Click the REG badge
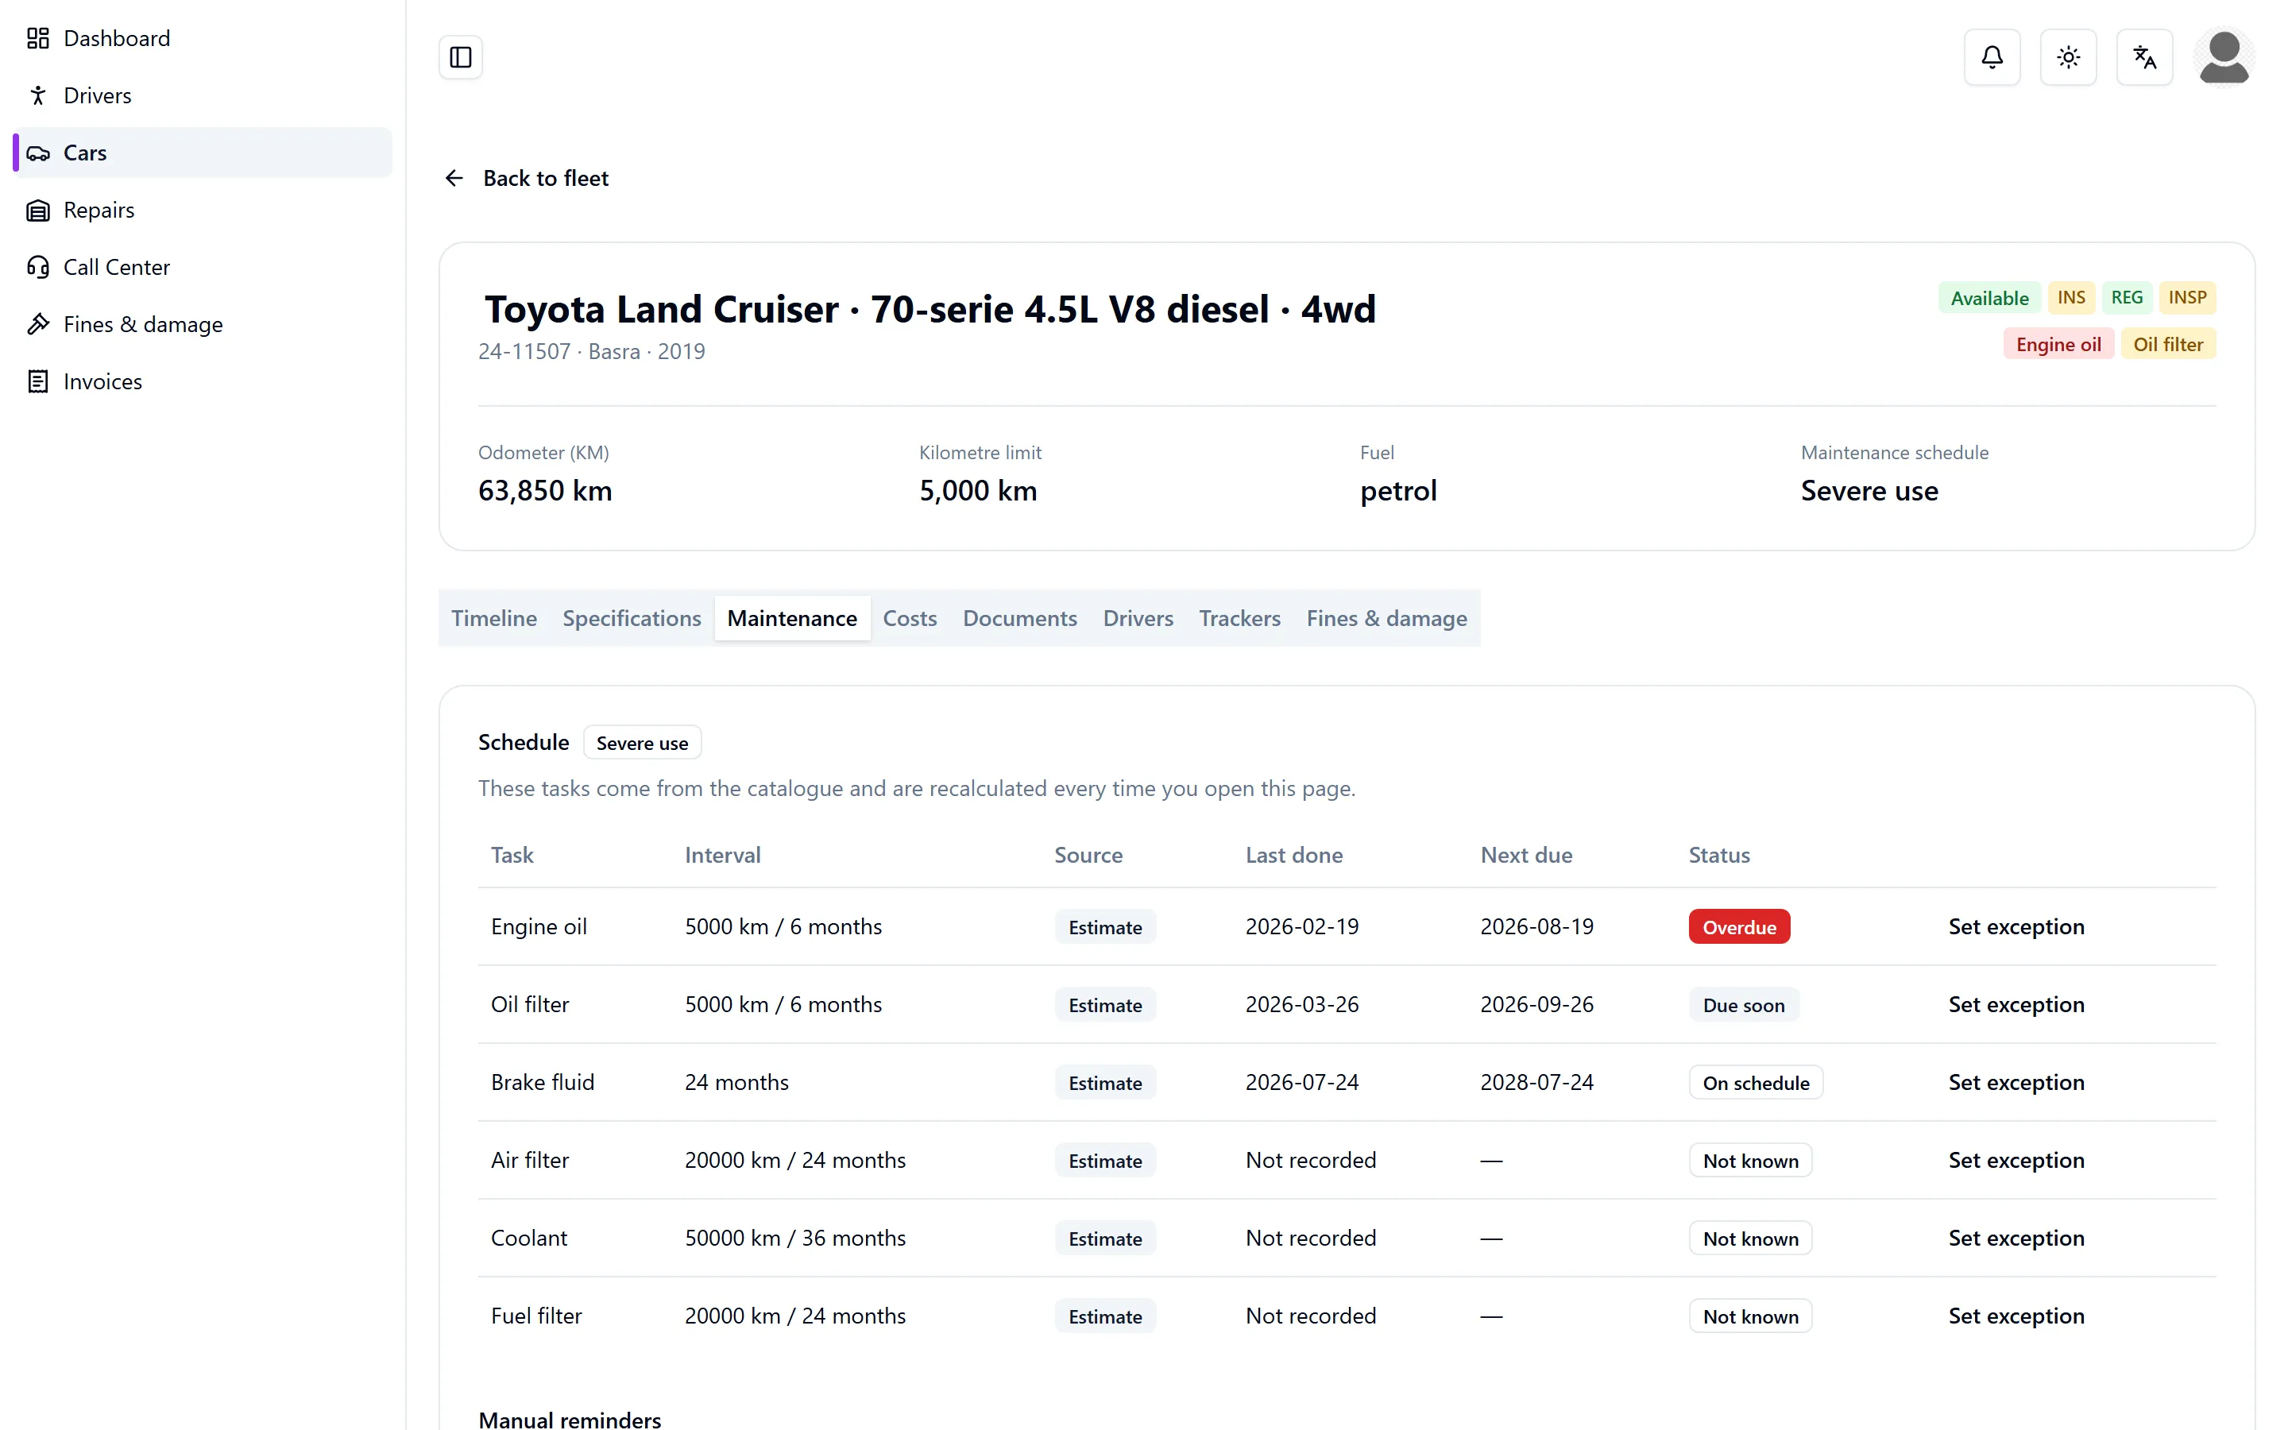Image resolution: width=2288 pixels, height=1430 pixels. tap(2126, 298)
